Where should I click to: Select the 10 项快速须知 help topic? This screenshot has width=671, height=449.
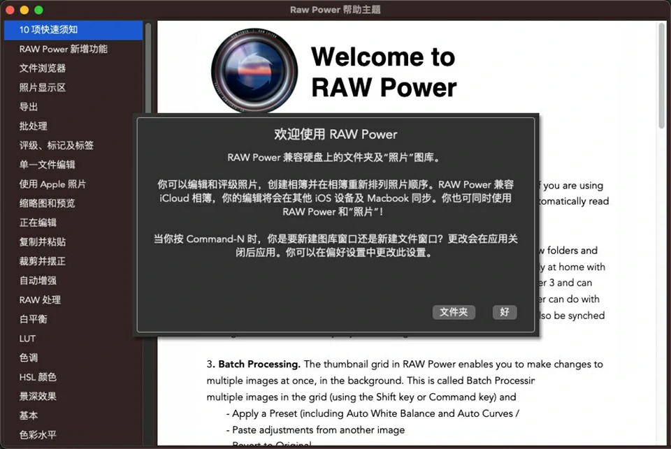[73, 29]
